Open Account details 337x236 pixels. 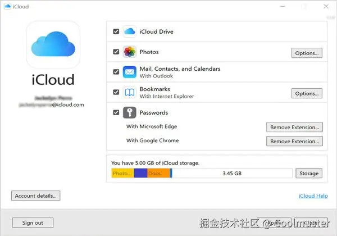tap(36, 196)
